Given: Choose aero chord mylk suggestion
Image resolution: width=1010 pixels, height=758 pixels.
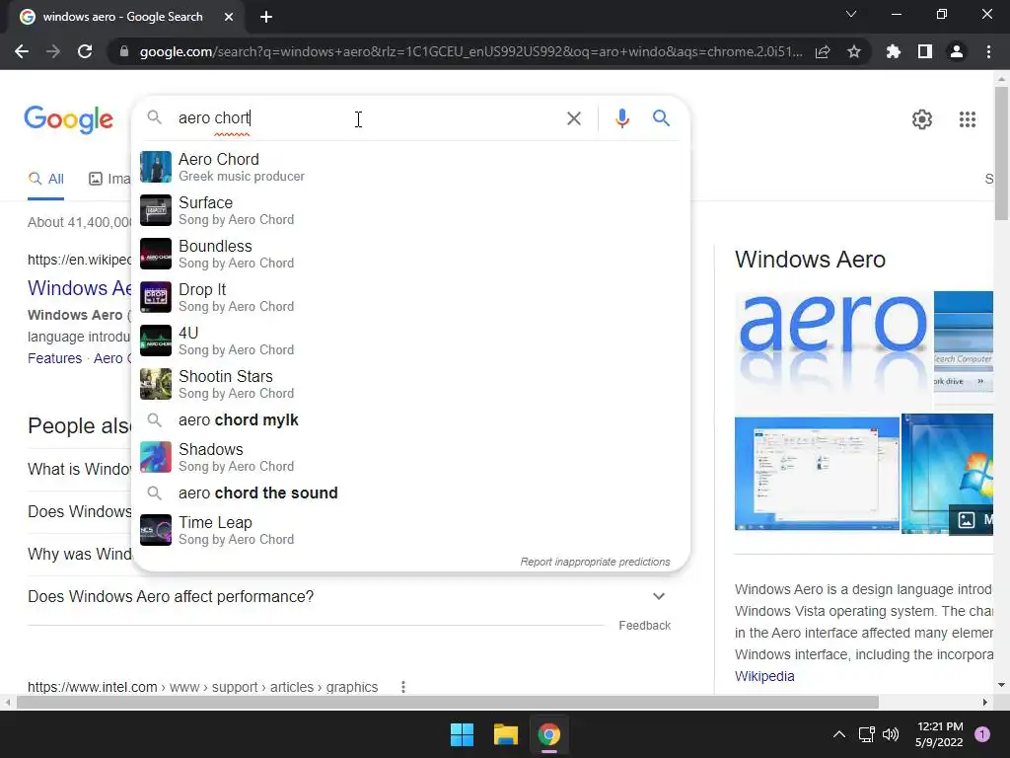Looking at the screenshot, I should pos(411,420).
